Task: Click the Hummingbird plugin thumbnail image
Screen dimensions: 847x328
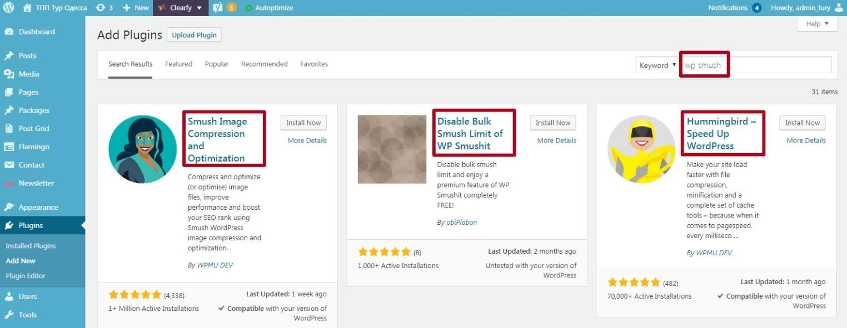Action: click(642, 149)
